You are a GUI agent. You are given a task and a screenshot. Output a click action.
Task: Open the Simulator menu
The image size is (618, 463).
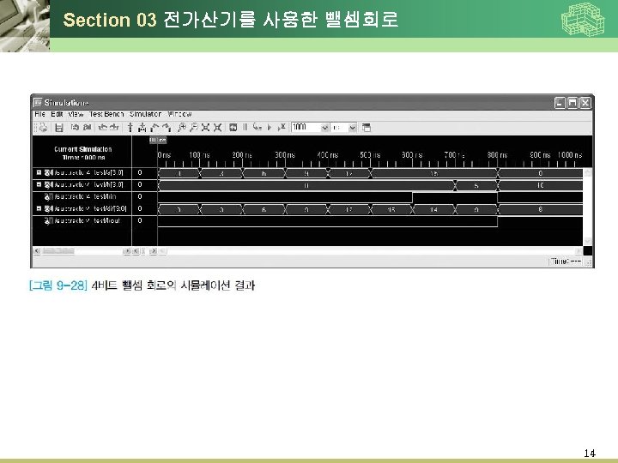point(145,114)
